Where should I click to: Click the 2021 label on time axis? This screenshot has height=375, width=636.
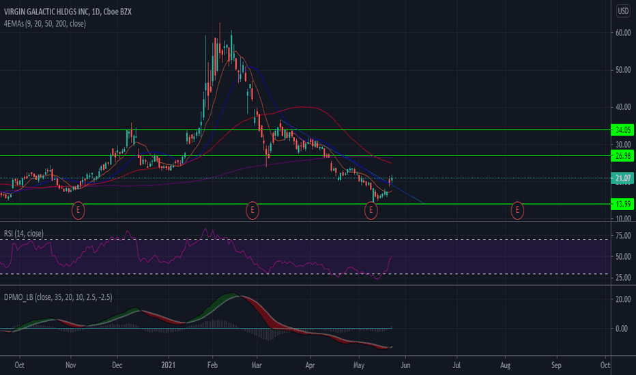click(x=169, y=365)
